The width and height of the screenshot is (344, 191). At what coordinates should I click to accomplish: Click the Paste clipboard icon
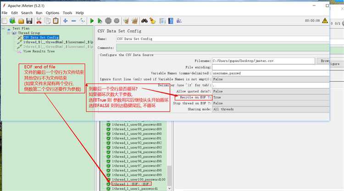55,21
